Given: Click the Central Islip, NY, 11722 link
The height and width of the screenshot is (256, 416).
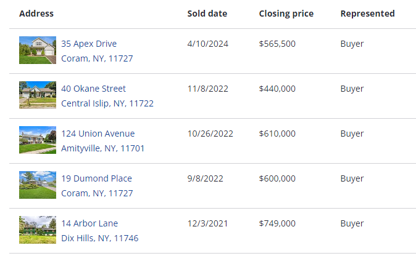Looking at the screenshot, I should click(x=107, y=103).
